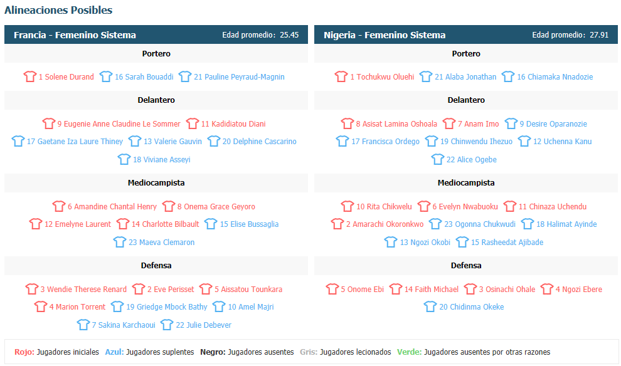
Task: Click the red jersey icon beside Solene Durand
Action: 29,76
